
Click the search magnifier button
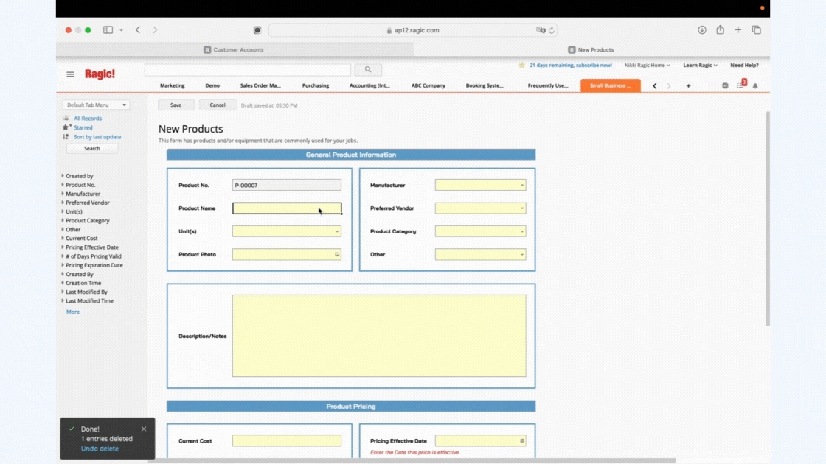tap(368, 69)
